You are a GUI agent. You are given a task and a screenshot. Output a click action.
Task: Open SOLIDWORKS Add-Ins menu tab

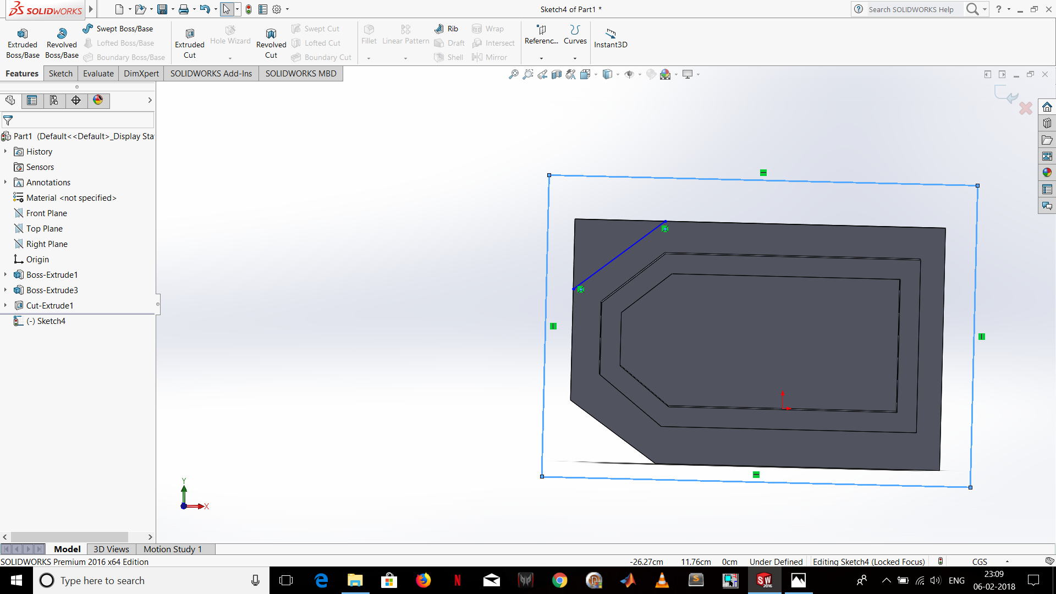click(210, 73)
